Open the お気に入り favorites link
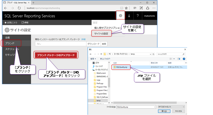Image resolution: width=213 pixels, height=115 pixels. pos(11,23)
